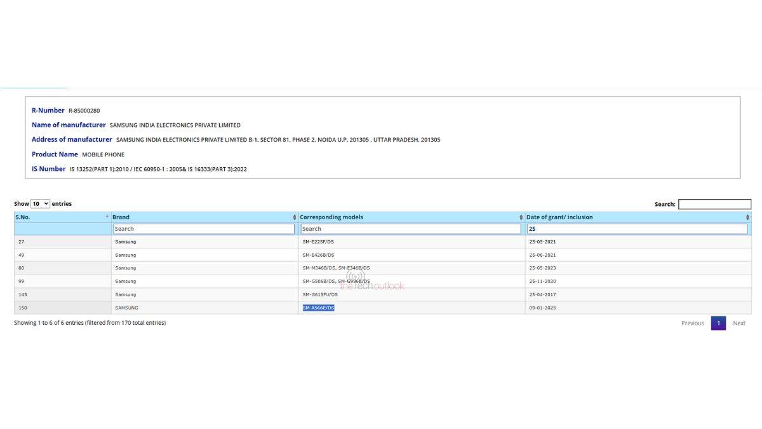The height and width of the screenshot is (429, 762).
Task: Click the R-85000280 registration number
Action: pos(84,111)
